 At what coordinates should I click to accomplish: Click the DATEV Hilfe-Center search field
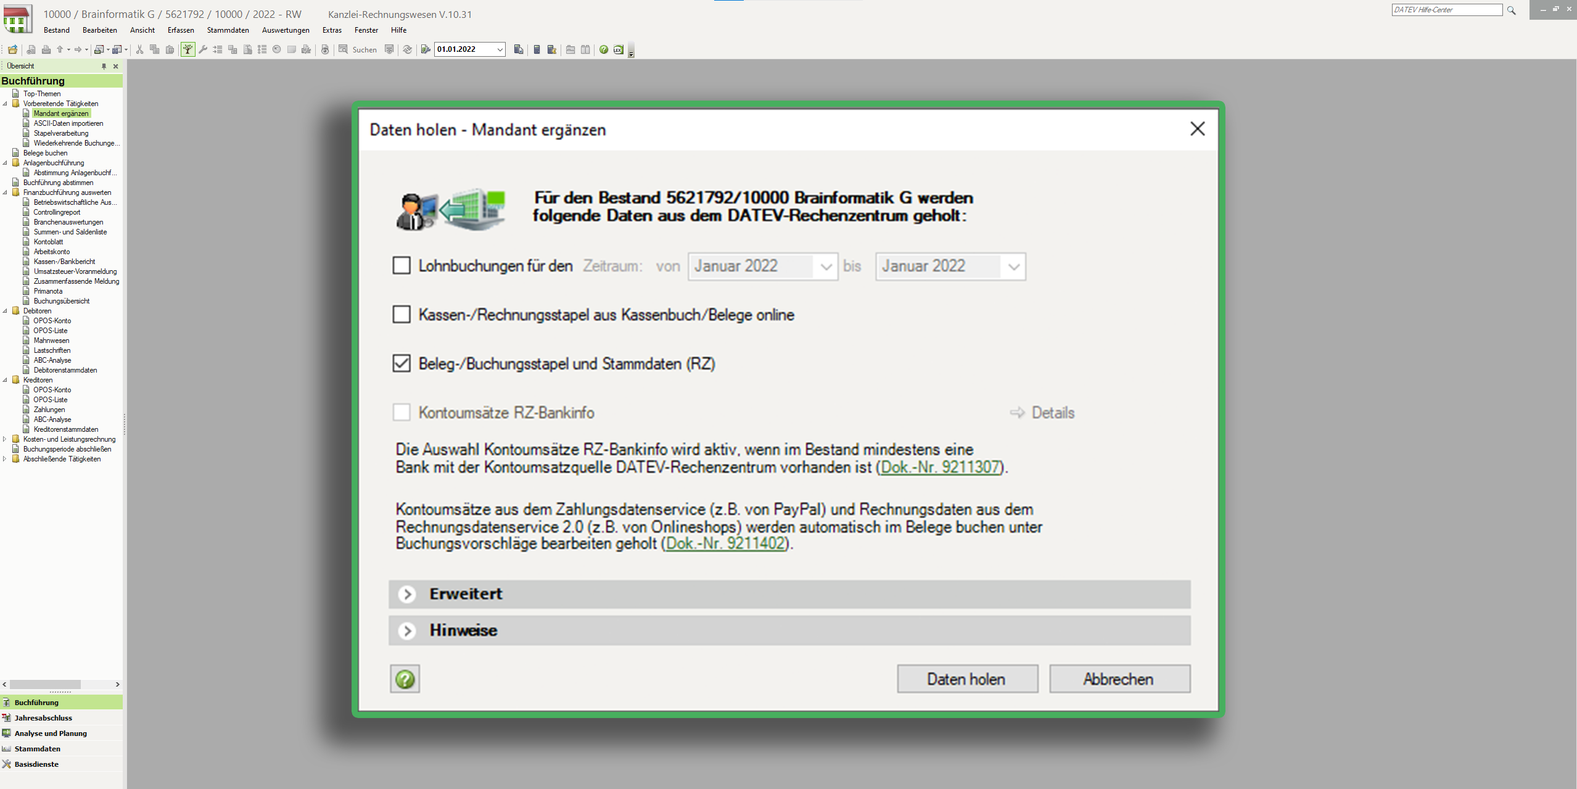pyautogui.click(x=1447, y=10)
